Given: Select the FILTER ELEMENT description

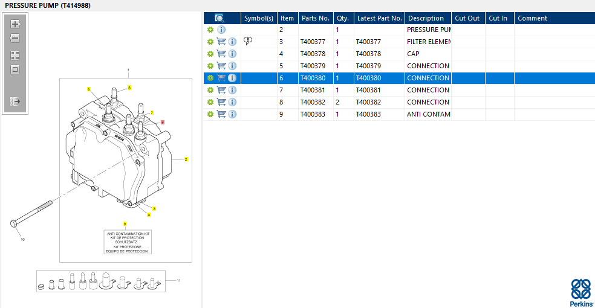Looking at the screenshot, I should [x=429, y=42].
